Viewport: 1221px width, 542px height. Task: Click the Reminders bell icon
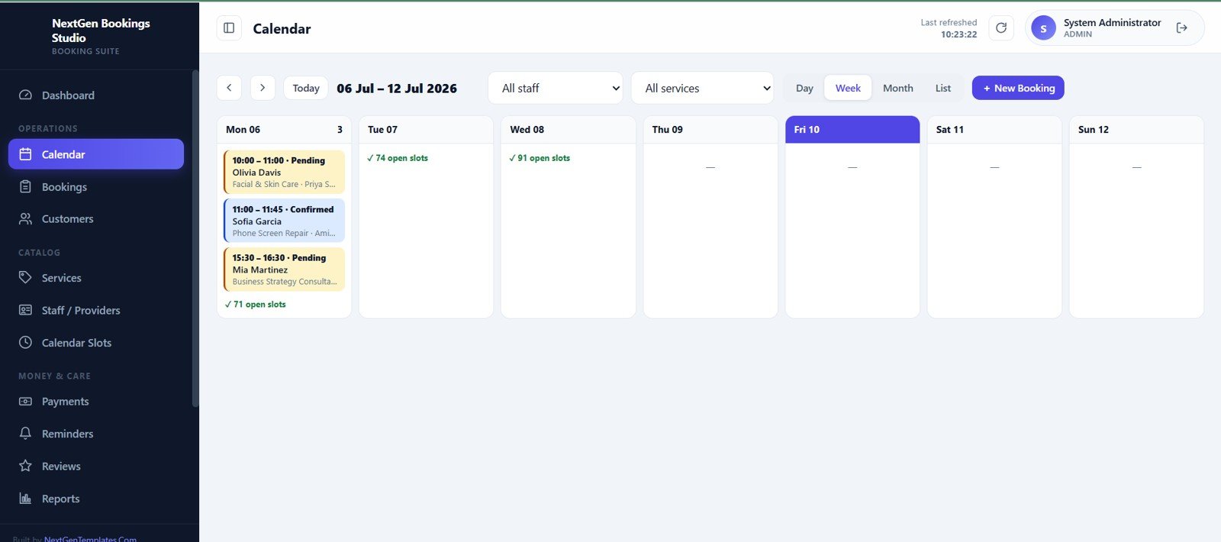coord(25,434)
